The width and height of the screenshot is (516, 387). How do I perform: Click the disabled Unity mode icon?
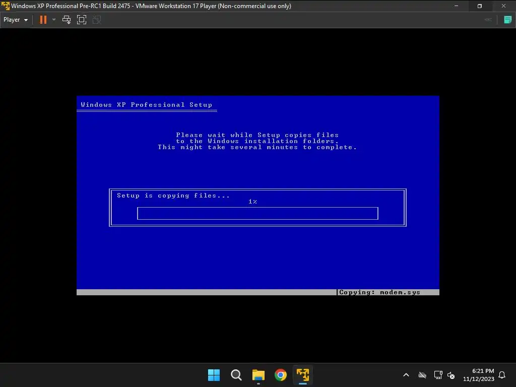coord(97,20)
